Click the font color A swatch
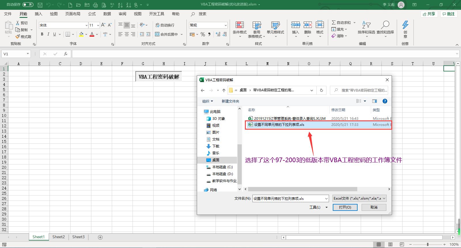Viewport: 461px width, 248px height. pos(92,34)
